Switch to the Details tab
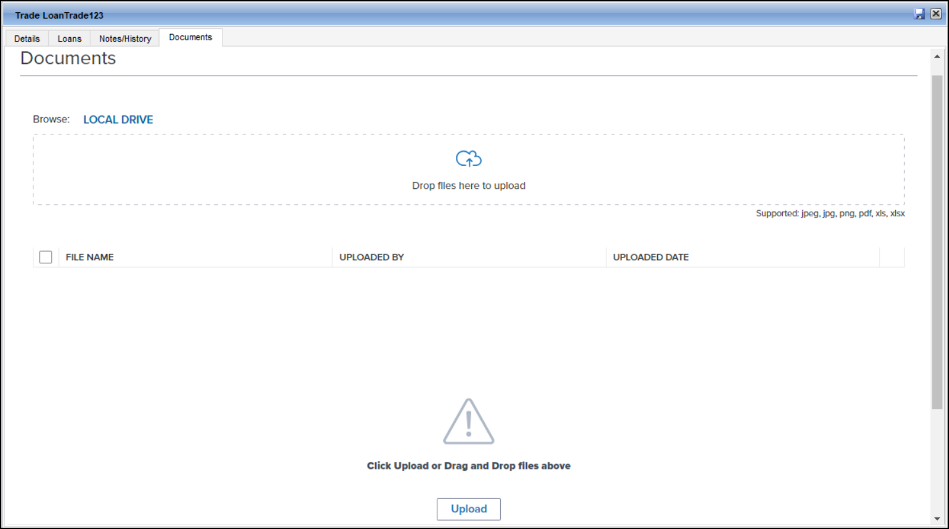949x529 pixels. point(27,38)
